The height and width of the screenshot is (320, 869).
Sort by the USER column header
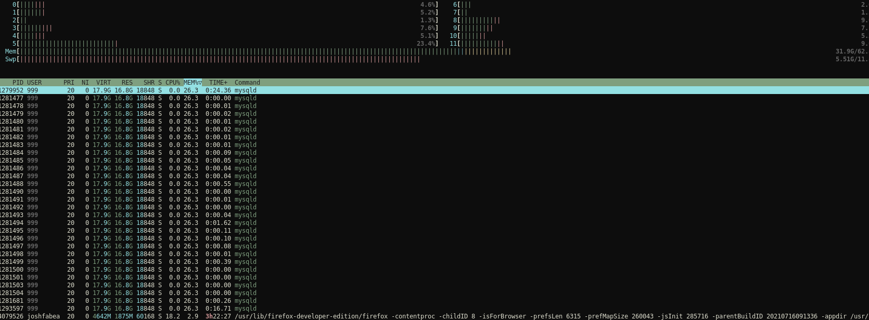pyautogui.click(x=34, y=83)
